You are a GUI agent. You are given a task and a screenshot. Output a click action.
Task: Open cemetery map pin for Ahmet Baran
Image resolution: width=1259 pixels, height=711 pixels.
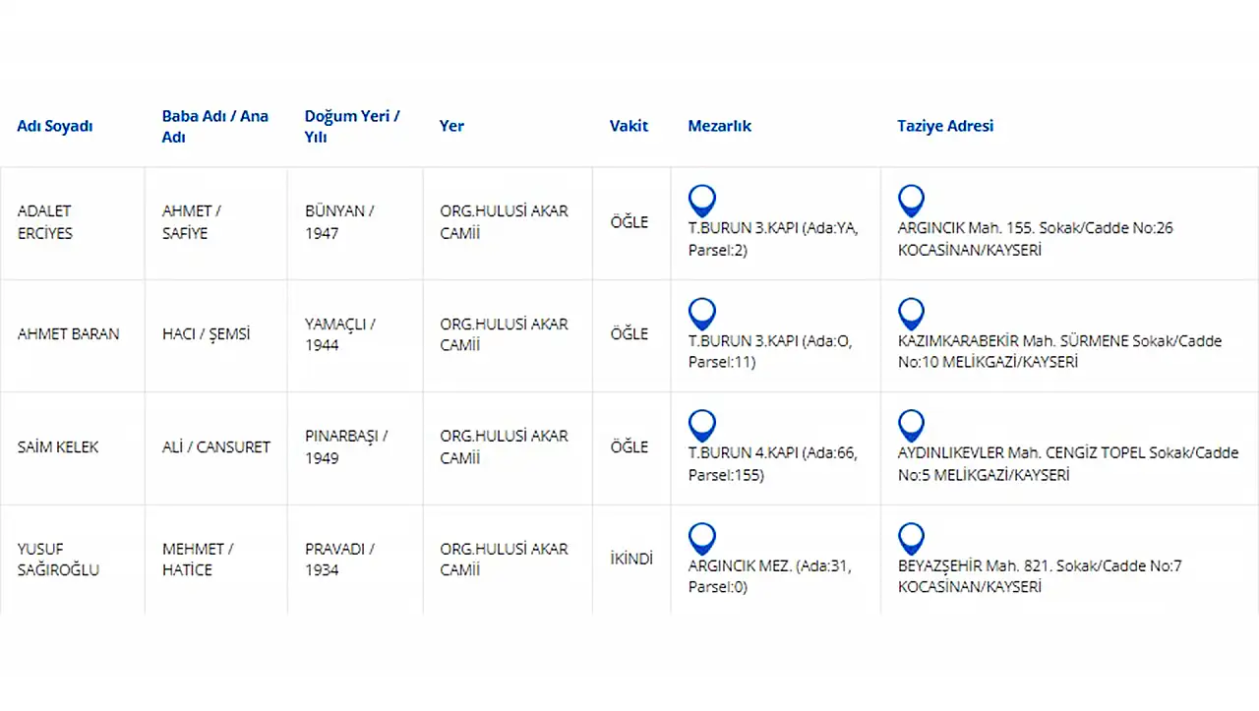coord(701,314)
